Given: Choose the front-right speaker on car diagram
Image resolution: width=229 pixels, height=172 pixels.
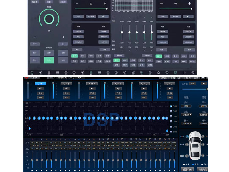Looking at the screenshot, I should click(203, 137).
